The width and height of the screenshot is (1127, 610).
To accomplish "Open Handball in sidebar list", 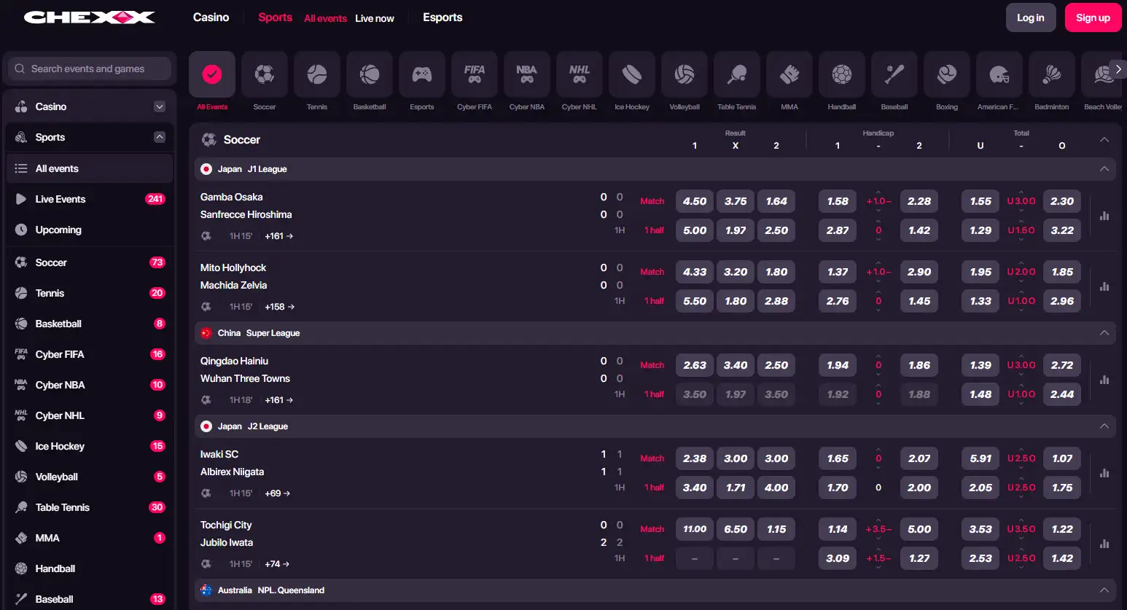I will [x=90, y=568].
